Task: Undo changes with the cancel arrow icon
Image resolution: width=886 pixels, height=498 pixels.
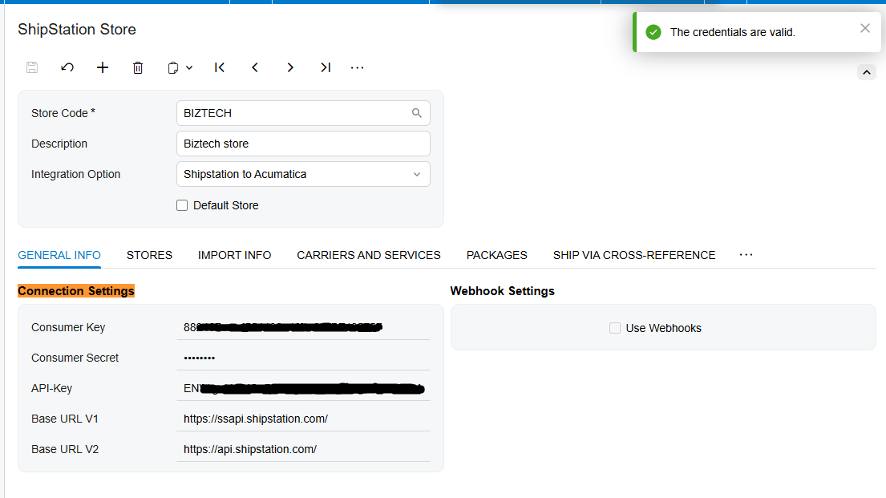Action: click(67, 68)
